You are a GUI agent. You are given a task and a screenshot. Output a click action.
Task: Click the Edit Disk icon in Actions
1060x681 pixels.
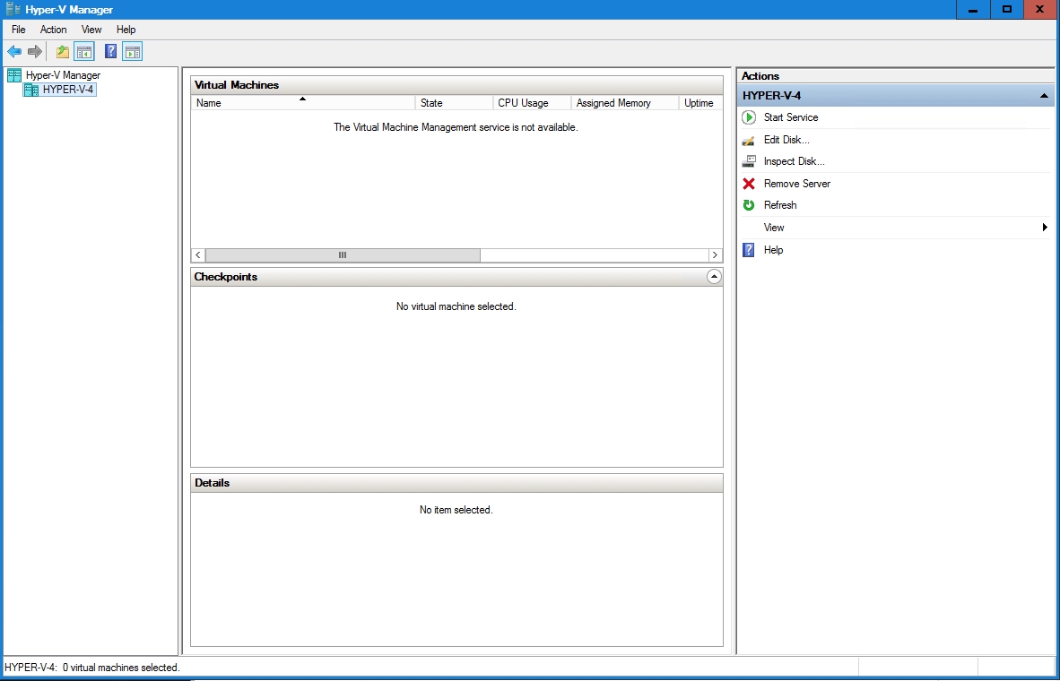[748, 140]
